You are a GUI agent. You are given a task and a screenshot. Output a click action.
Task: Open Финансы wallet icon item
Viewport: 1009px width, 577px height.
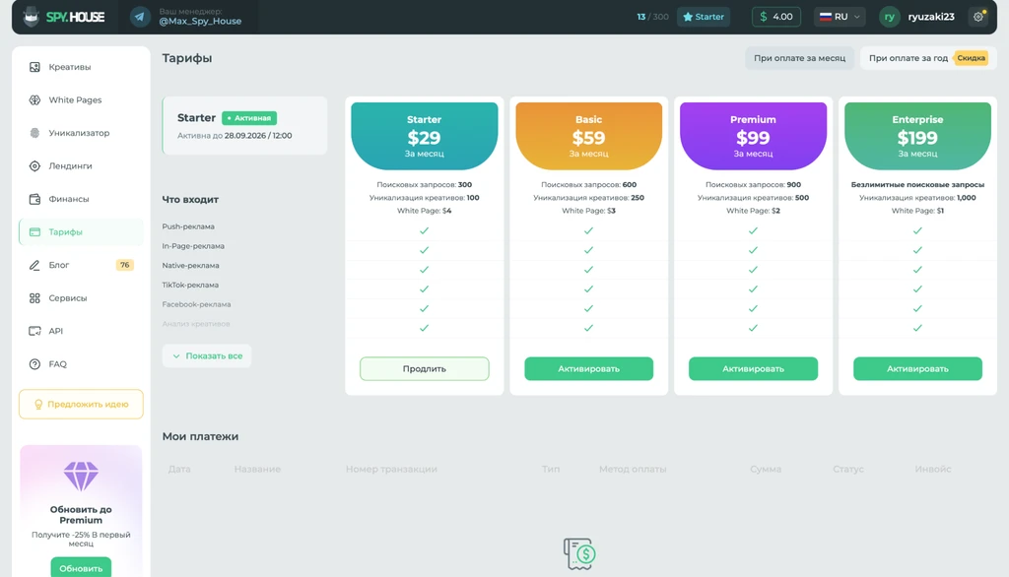[34, 199]
